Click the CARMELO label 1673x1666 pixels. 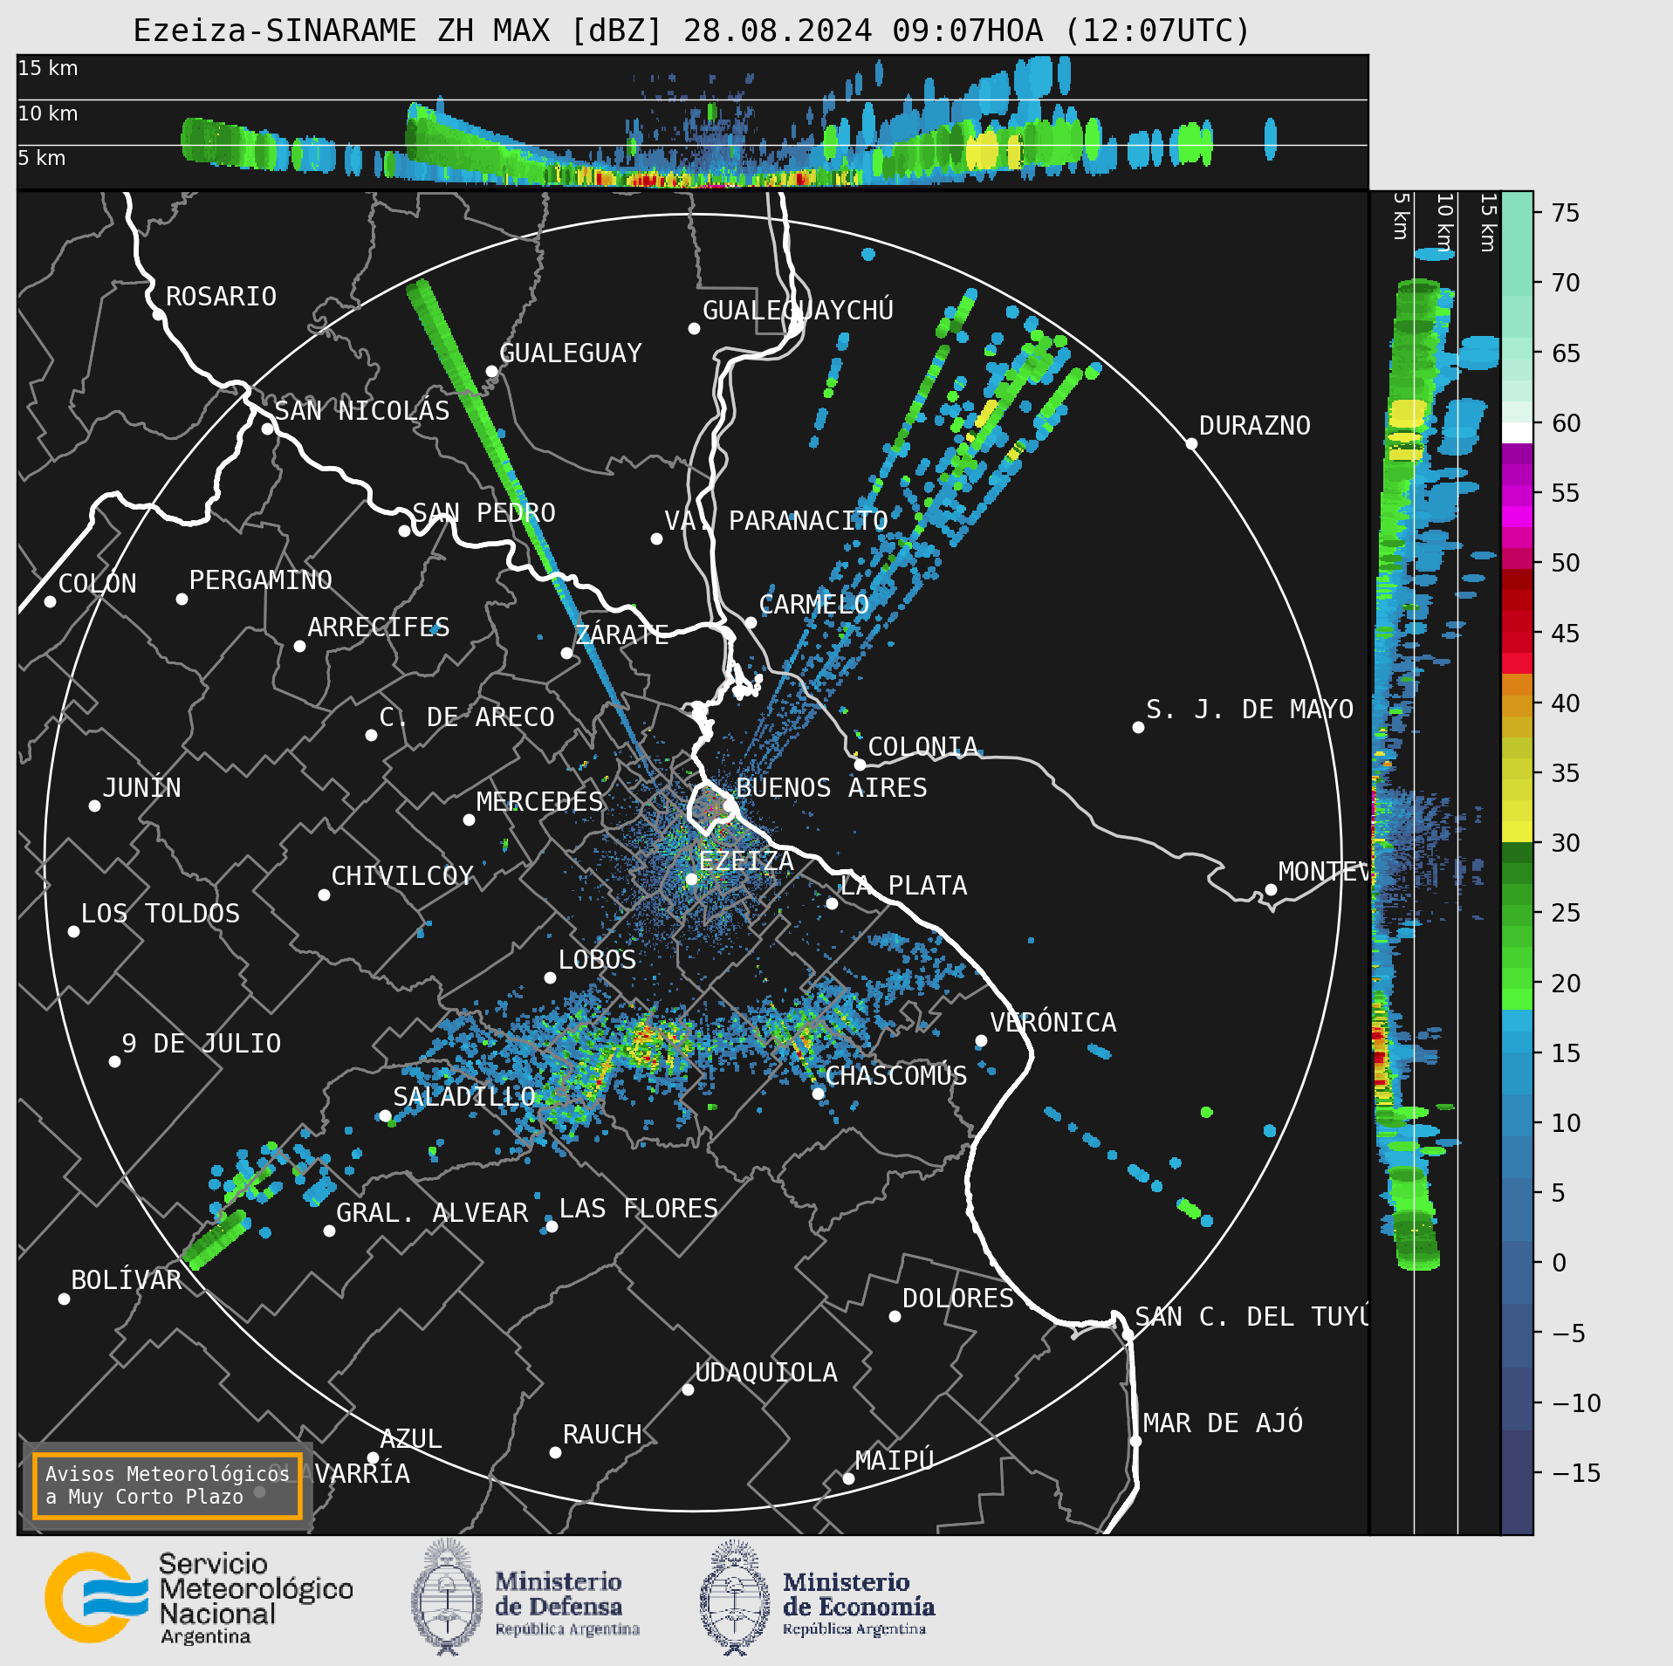coord(813,605)
